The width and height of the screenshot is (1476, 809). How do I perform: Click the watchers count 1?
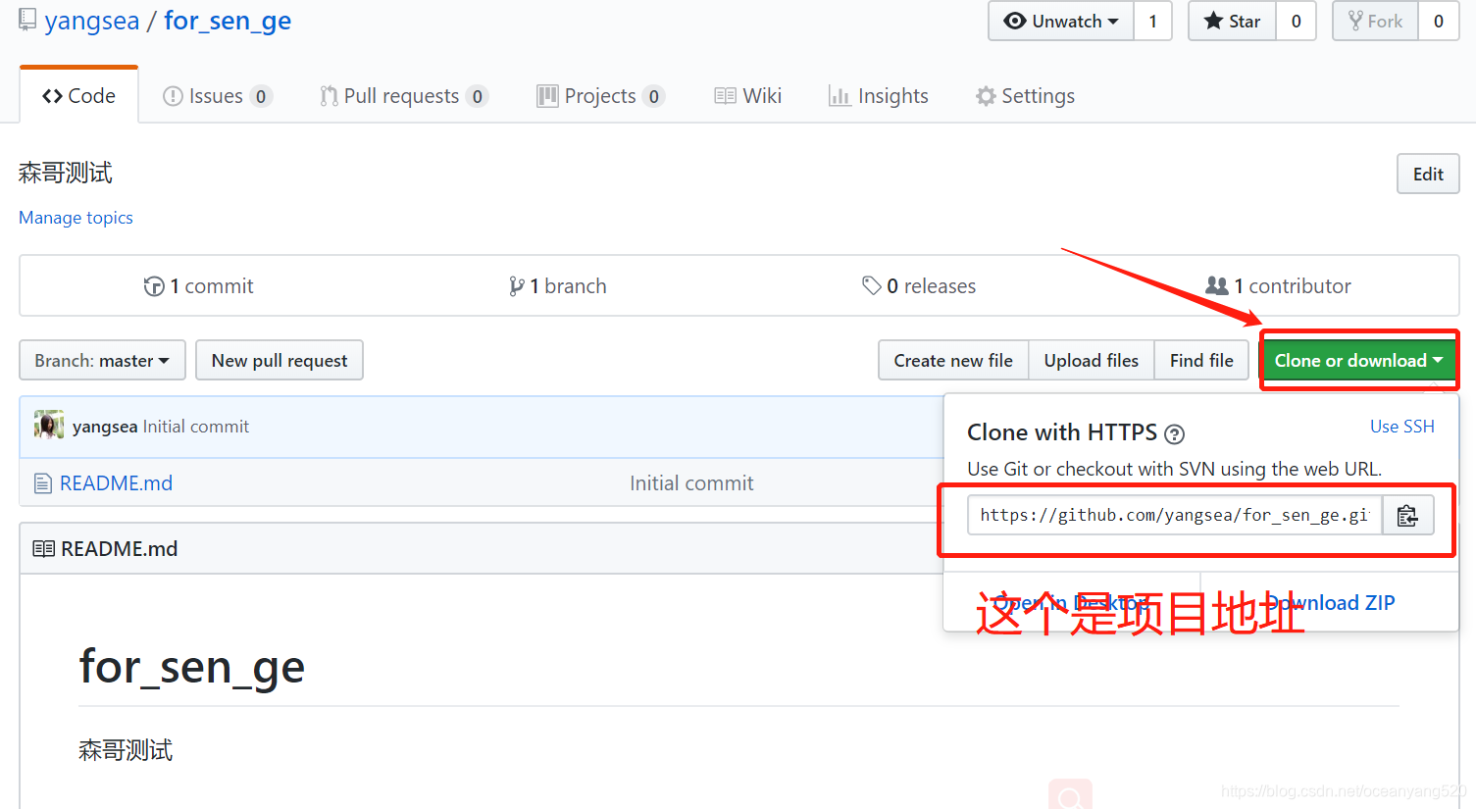coord(1153,21)
